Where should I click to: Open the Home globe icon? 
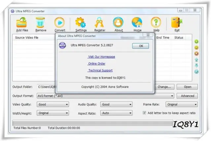pyautogui.click(x=137, y=22)
